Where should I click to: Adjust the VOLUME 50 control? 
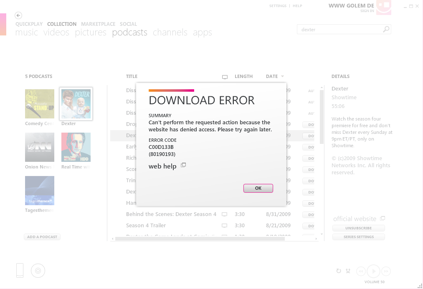[x=375, y=281]
